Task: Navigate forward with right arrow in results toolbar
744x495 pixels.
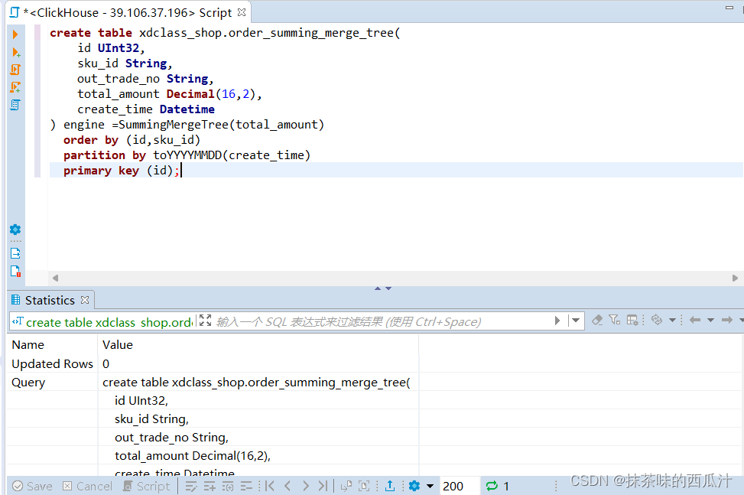Action: point(727,321)
